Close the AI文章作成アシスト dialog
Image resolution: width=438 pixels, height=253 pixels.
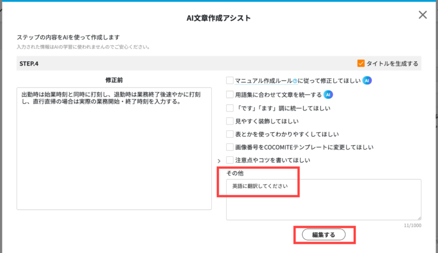click(423, 15)
